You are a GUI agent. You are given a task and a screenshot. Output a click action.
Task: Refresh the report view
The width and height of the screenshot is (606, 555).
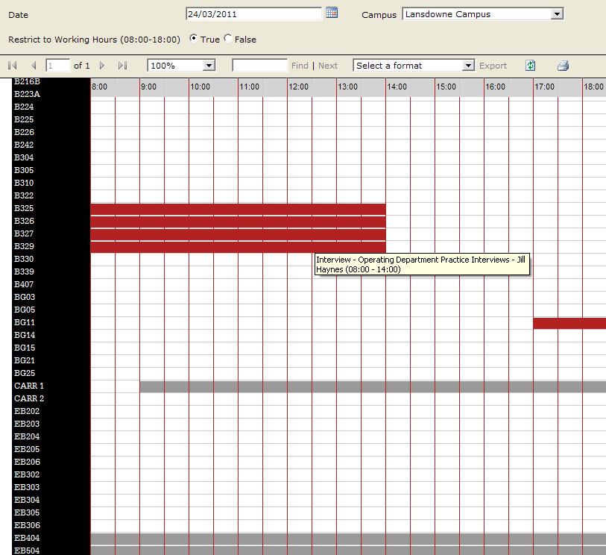tap(530, 66)
